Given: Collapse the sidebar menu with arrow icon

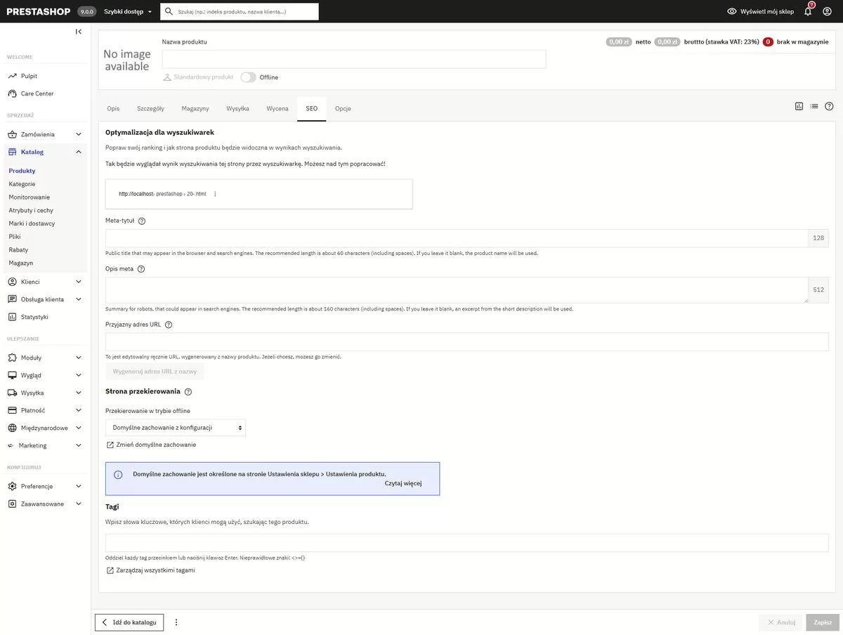Looking at the screenshot, I should point(78,32).
